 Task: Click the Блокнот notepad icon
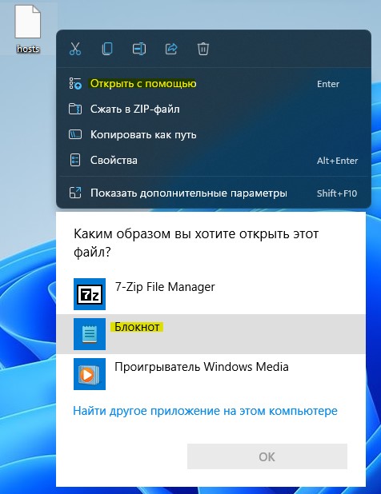[90, 334]
